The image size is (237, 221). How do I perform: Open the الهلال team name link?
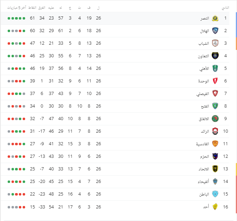(205, 31)
